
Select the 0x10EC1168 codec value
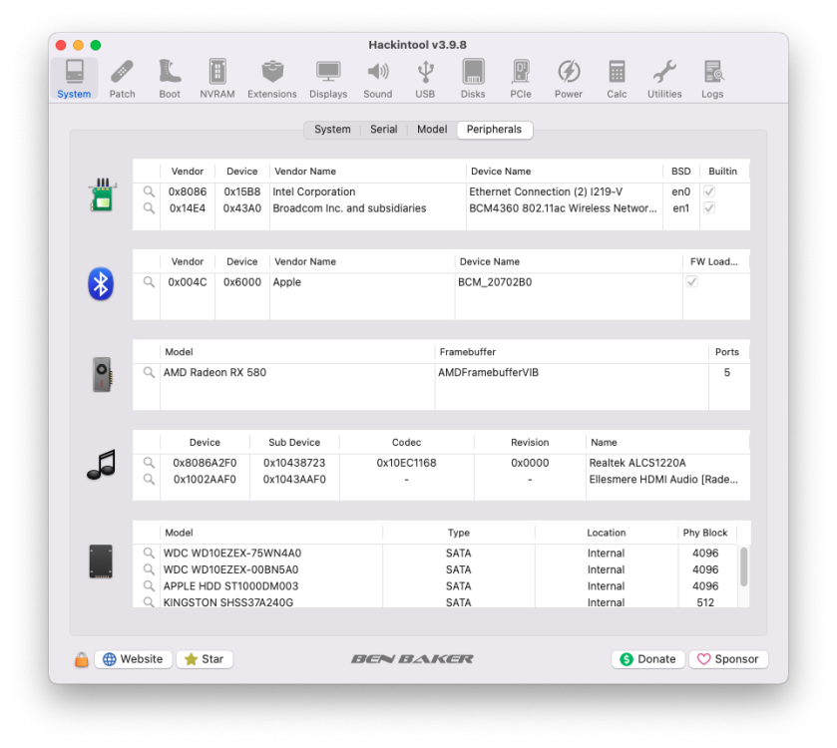[407, 463]
